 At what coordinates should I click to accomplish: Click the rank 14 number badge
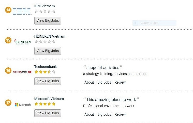(8, 10)
